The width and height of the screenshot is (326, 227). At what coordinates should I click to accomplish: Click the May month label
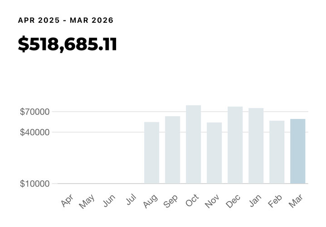click(87, 201)
